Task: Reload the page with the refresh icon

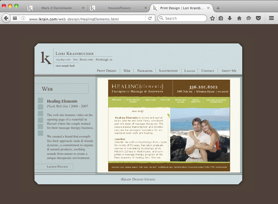Action: [x=150, y=18]
